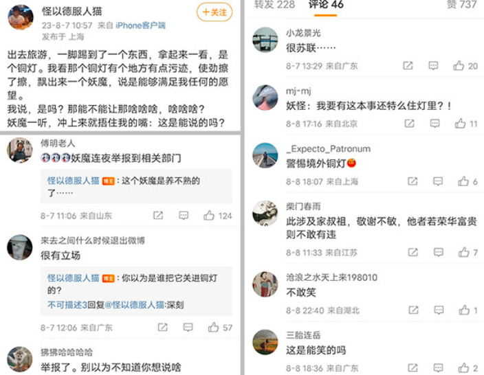
Task: View post author's profile avatar
Action: [21, 17]
